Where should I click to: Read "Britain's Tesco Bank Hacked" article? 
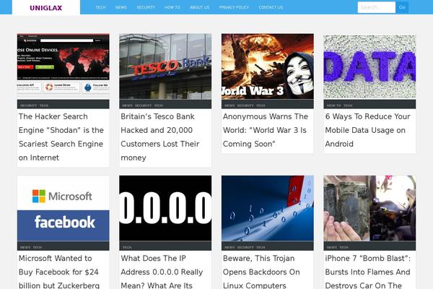(160, 137)
